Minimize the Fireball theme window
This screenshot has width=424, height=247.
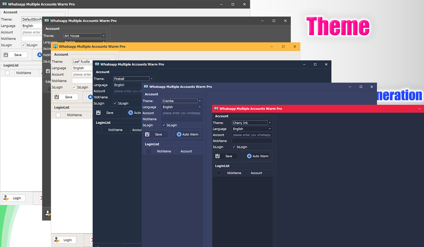point(304,64)
